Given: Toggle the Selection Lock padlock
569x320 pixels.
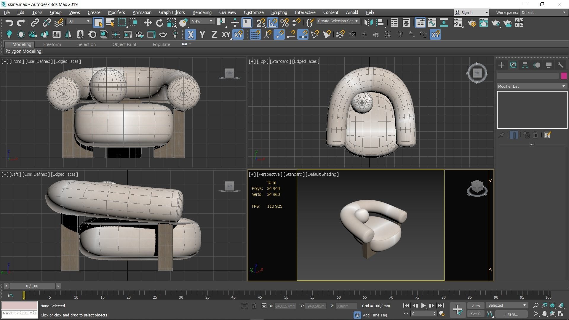Looking at the screenshot, I should (x=254, y=306).
